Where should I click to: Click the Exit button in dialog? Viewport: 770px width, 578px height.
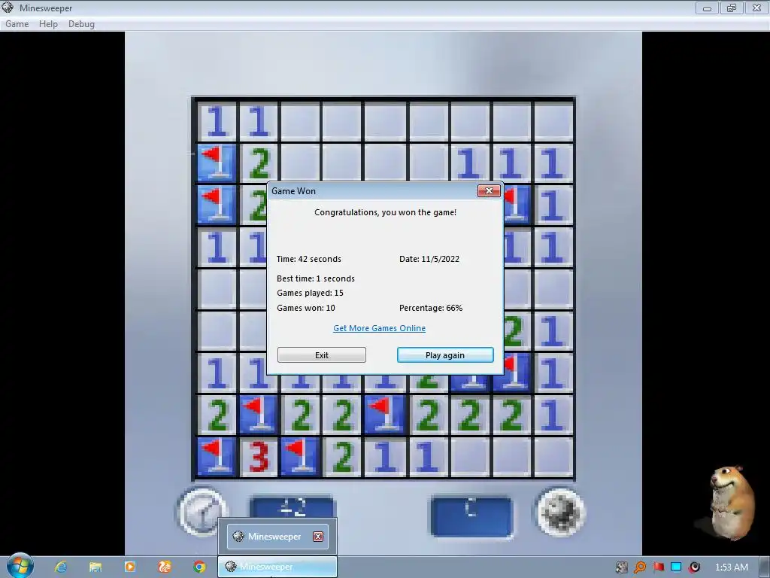click(322, 355)
